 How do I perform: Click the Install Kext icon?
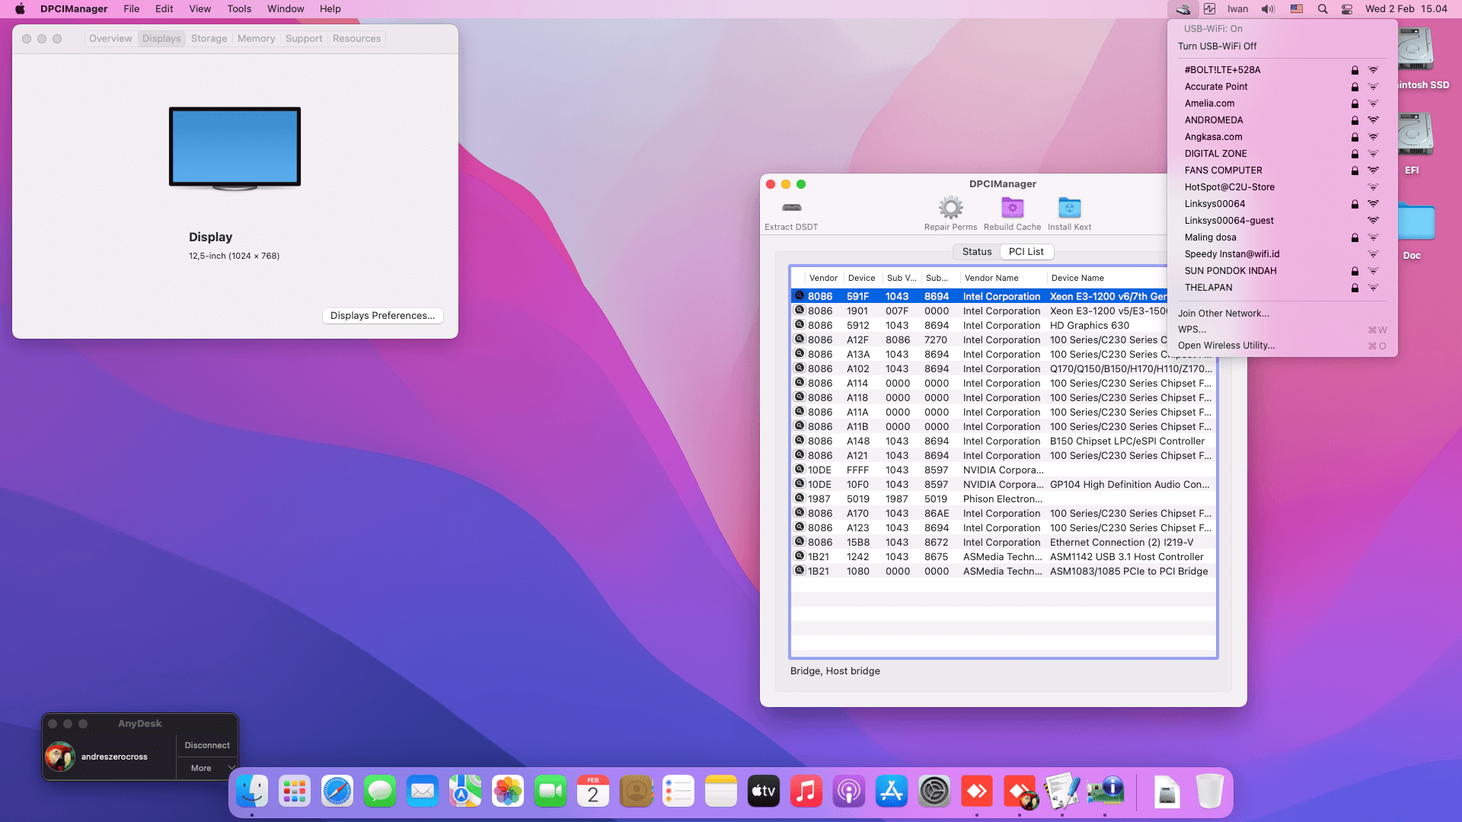click(x=1069, y=208)
